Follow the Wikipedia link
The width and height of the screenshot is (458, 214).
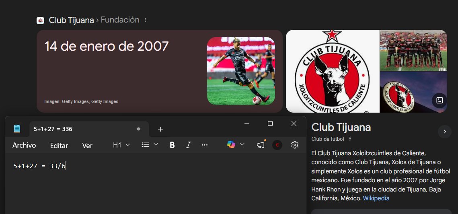tap(376, 198)
